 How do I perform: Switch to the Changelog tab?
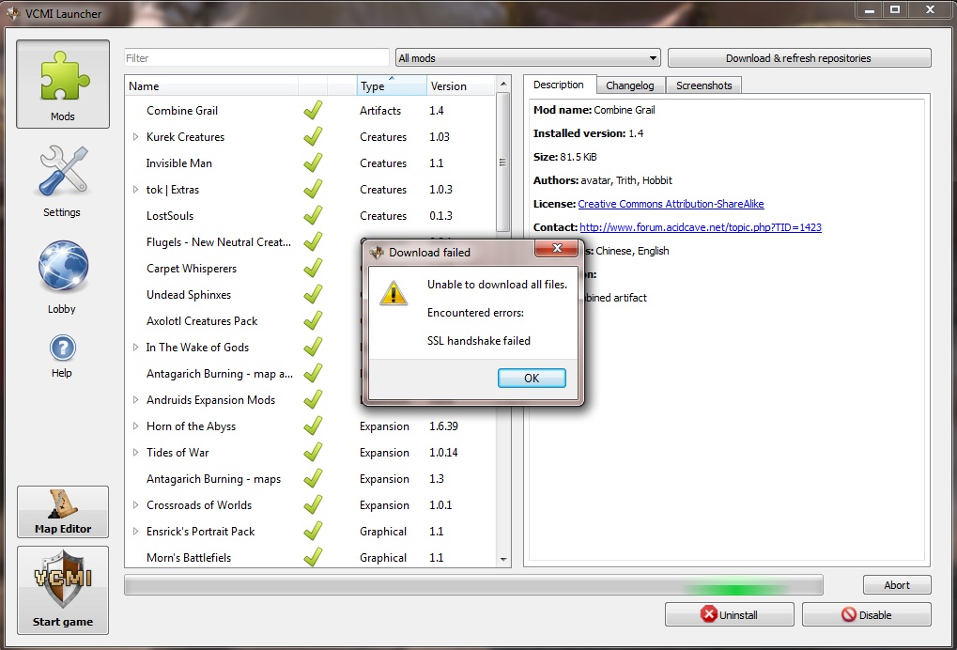630,85
